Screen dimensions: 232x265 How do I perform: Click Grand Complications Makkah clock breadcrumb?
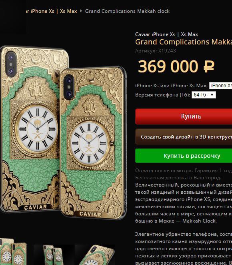coord(127,11)
